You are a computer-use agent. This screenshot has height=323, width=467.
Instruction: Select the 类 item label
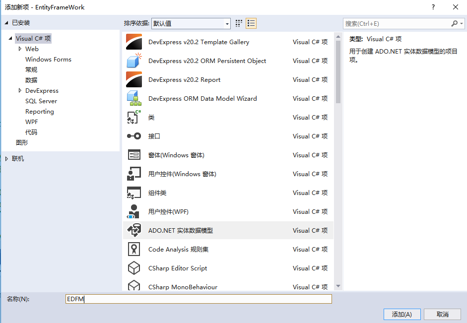click(151, 117)
